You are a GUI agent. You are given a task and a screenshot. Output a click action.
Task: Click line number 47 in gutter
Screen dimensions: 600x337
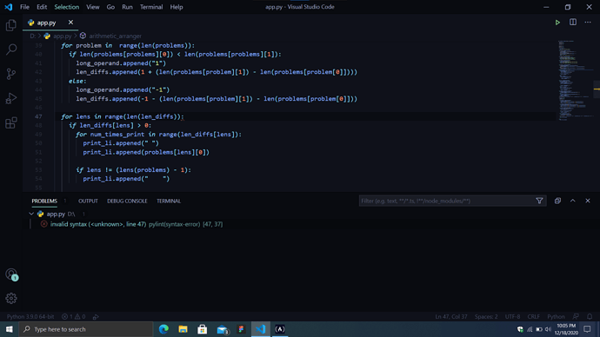tap(38, 116)
